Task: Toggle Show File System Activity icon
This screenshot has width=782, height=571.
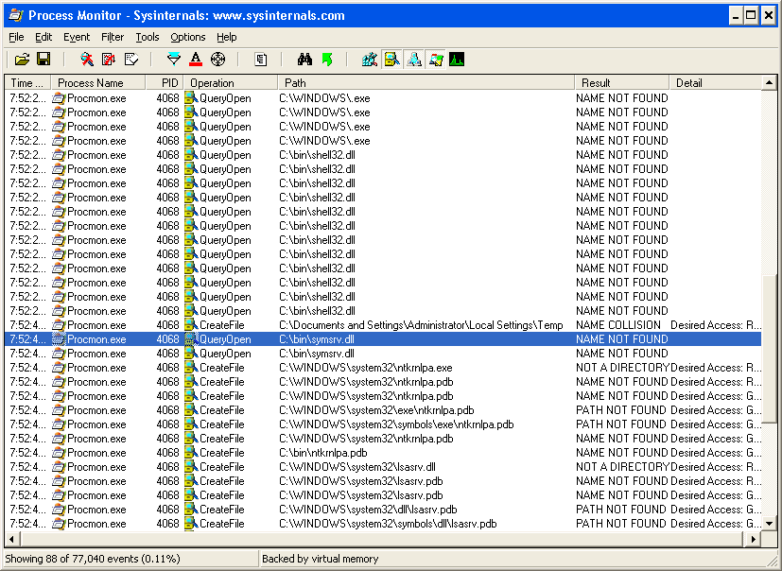Action: (x=392, y=60)
